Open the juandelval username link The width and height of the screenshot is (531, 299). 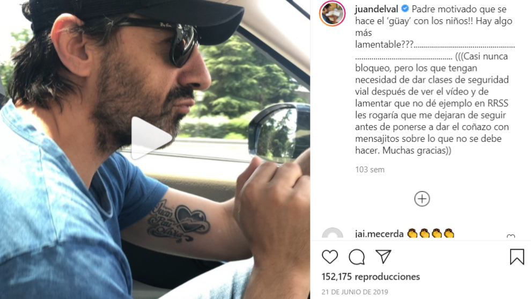tap(377, 9)
